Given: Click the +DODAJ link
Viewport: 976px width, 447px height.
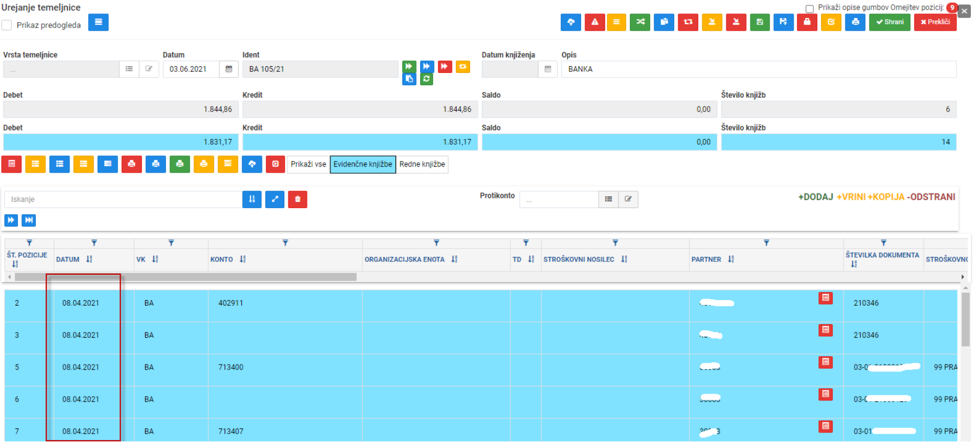Looking at the screenshot, I should pyautogui.click(x=816, y=197).
